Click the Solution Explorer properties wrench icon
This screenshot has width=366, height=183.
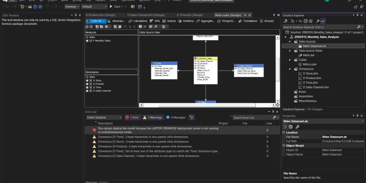tap(318, 21)
